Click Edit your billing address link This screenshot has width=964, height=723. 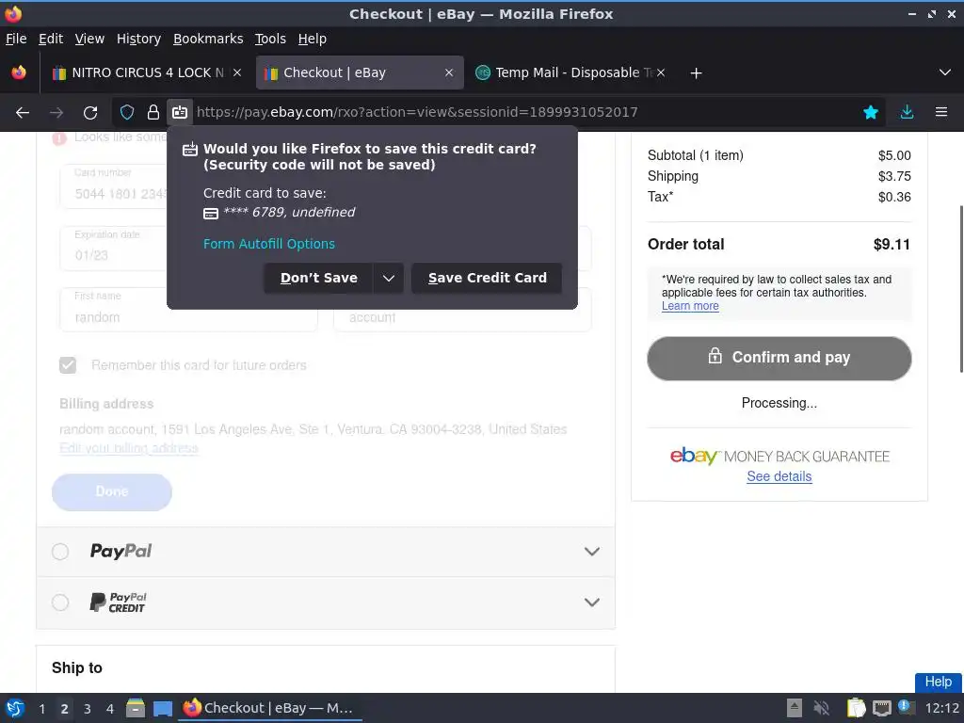coord(128,448)
